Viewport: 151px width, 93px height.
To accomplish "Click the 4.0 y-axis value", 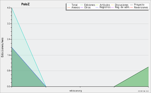I will (9, 8).
